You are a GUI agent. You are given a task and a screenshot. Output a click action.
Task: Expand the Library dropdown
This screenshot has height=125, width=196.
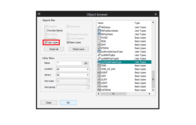pos(73,75)
